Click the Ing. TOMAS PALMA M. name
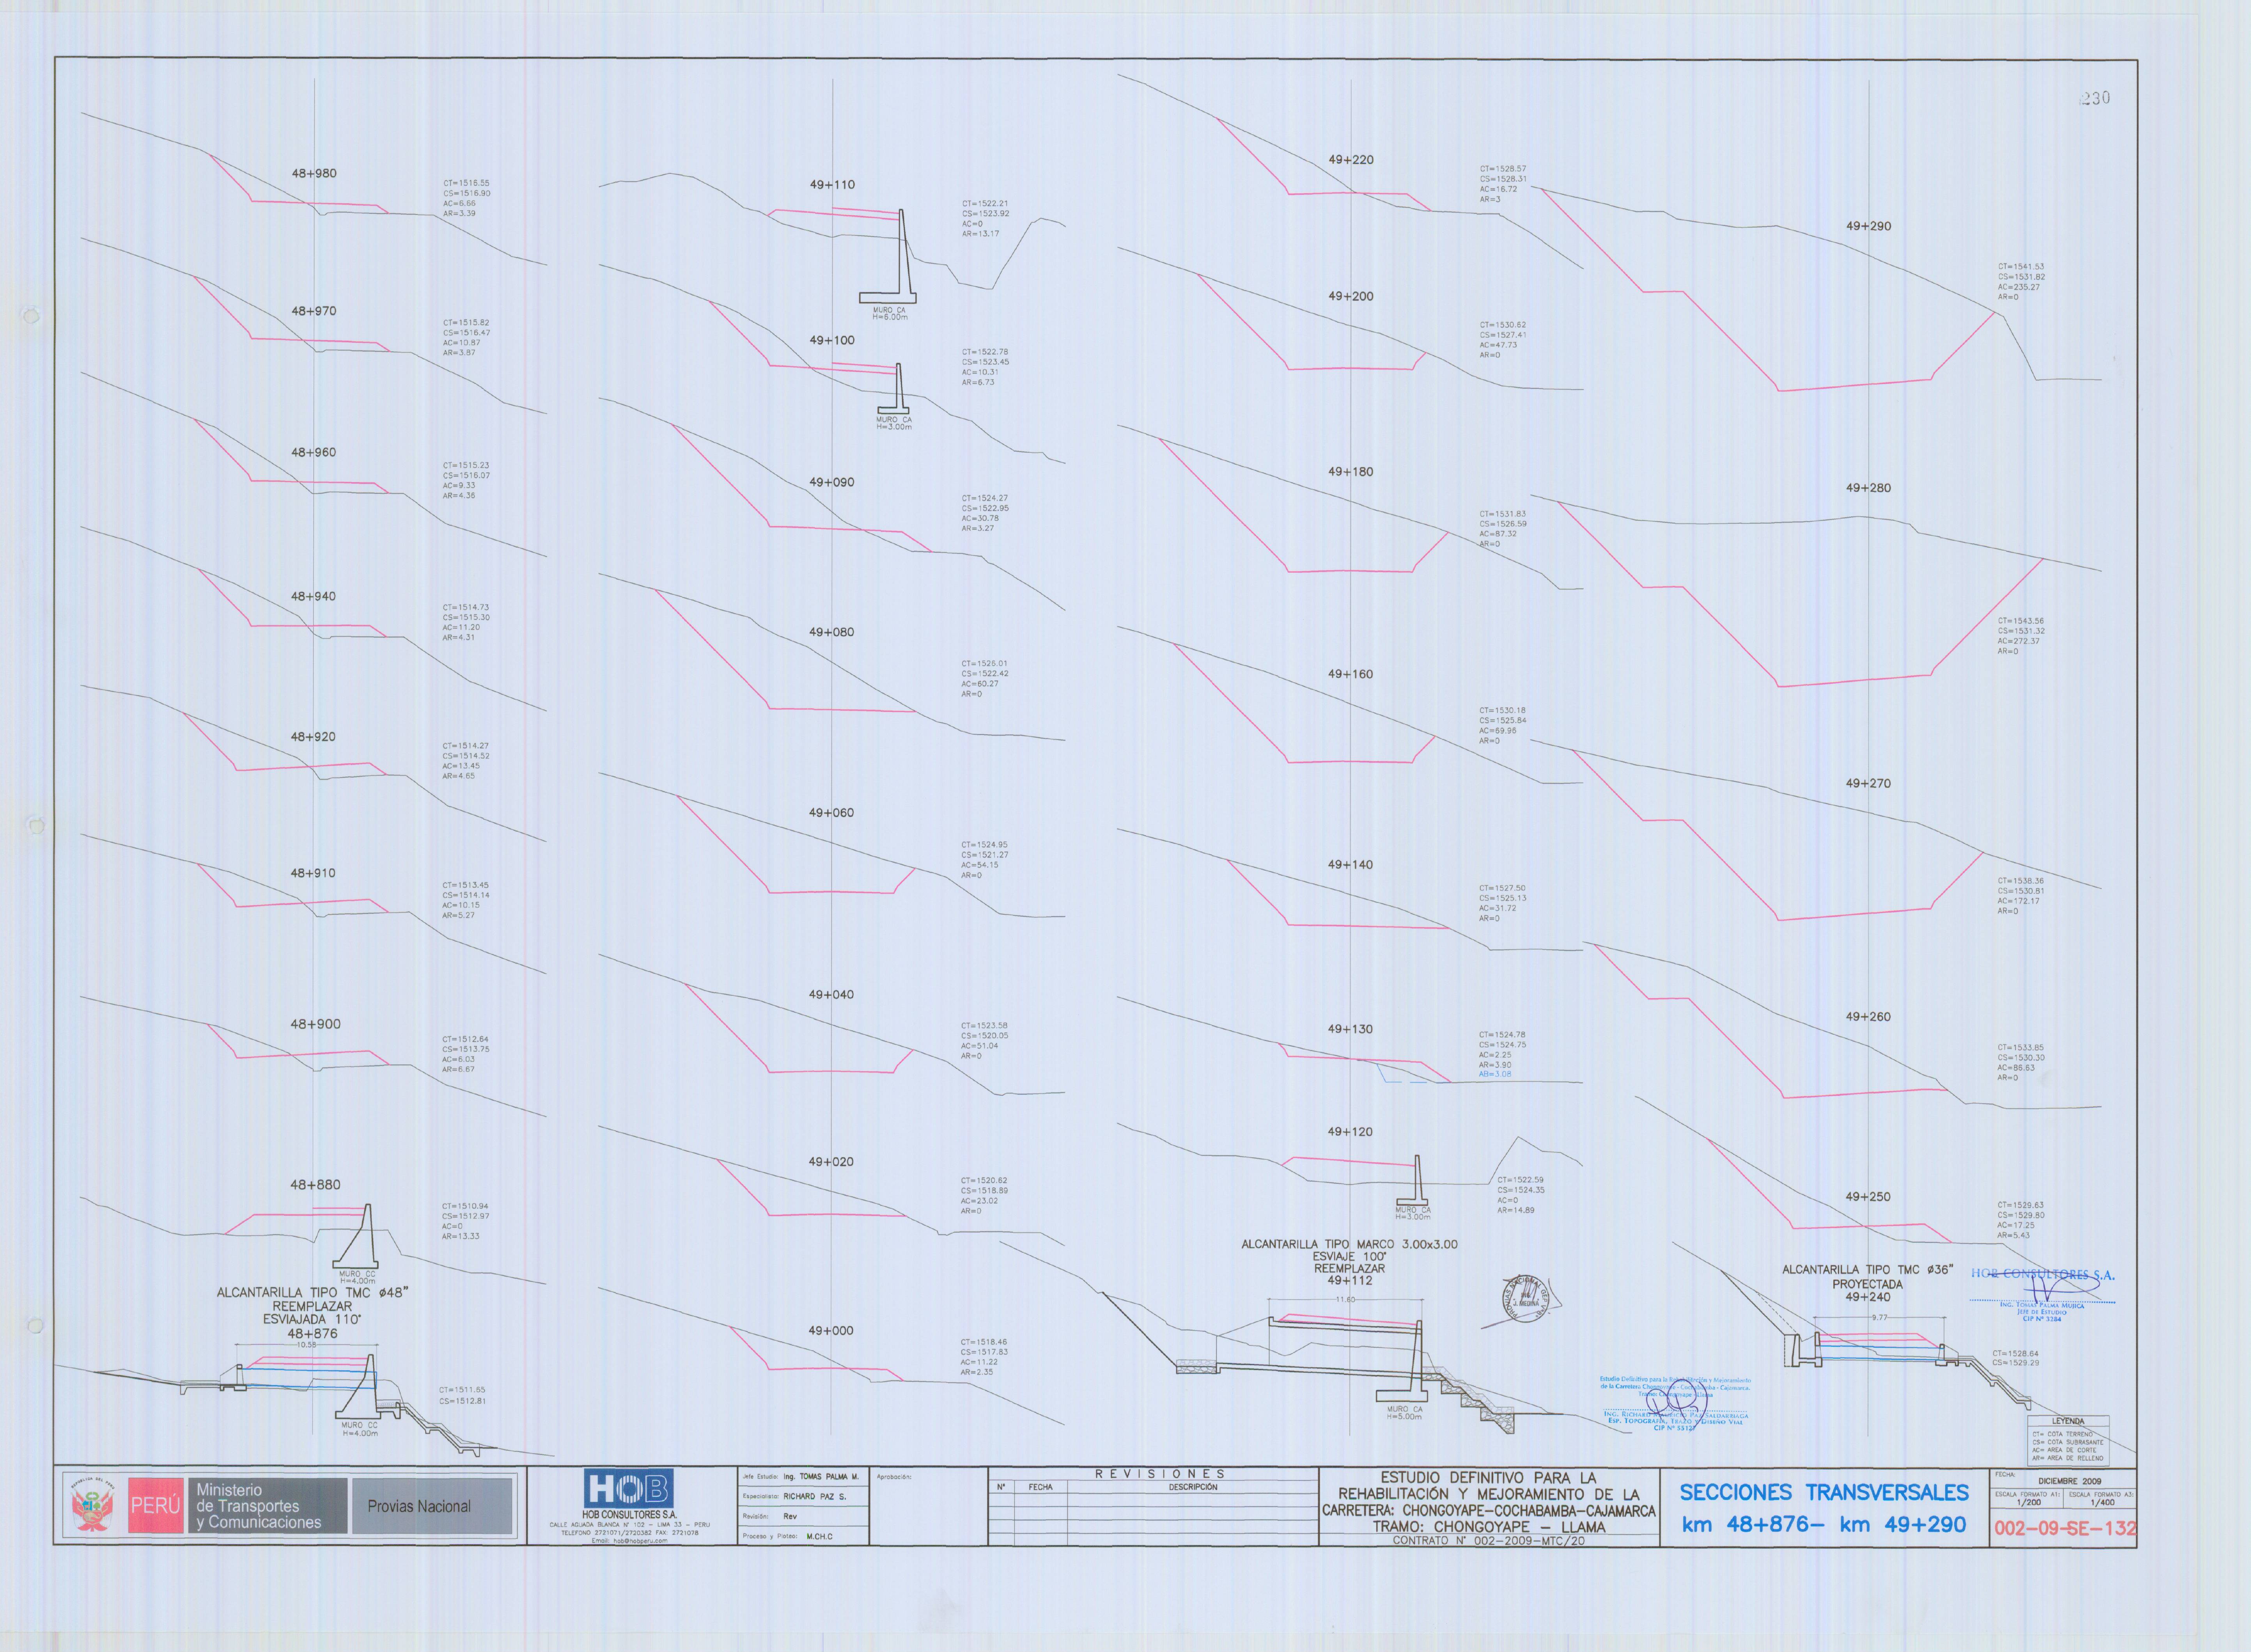This screenshot has width=2251, height=1652. pyautogui.click(x=821, y=1476)
